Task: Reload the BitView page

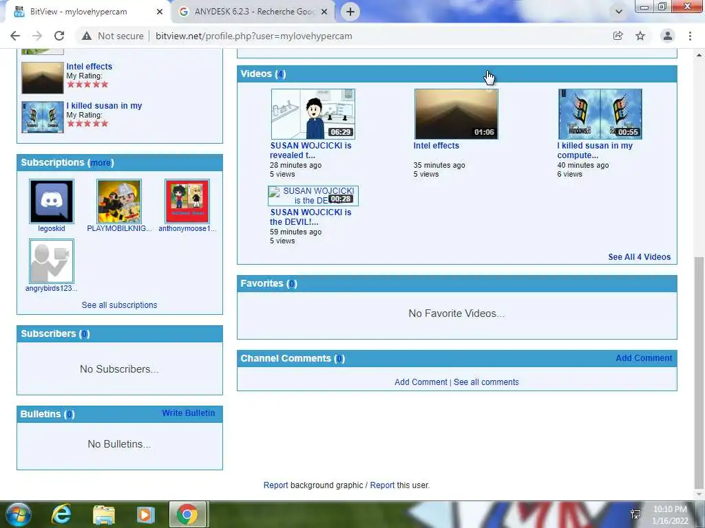Action: tap(59, 36)
